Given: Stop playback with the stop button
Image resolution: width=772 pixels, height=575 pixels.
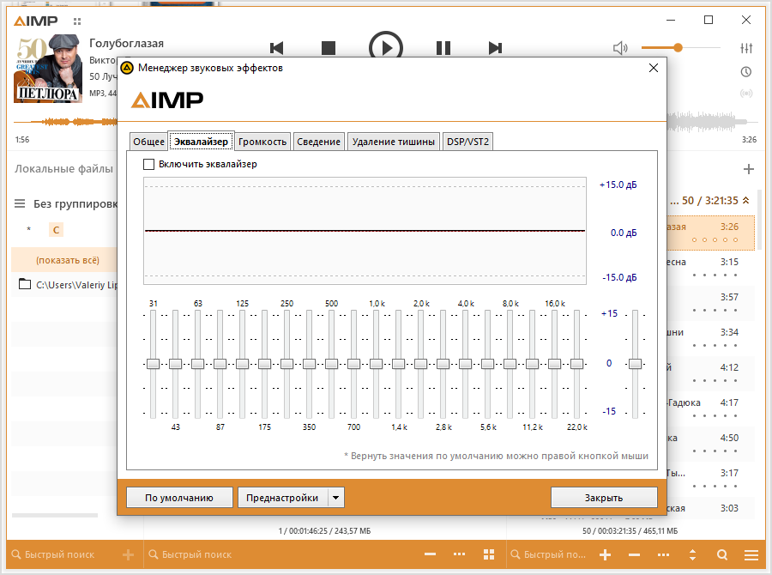Looking at the screenshot, I should [329, 48].
